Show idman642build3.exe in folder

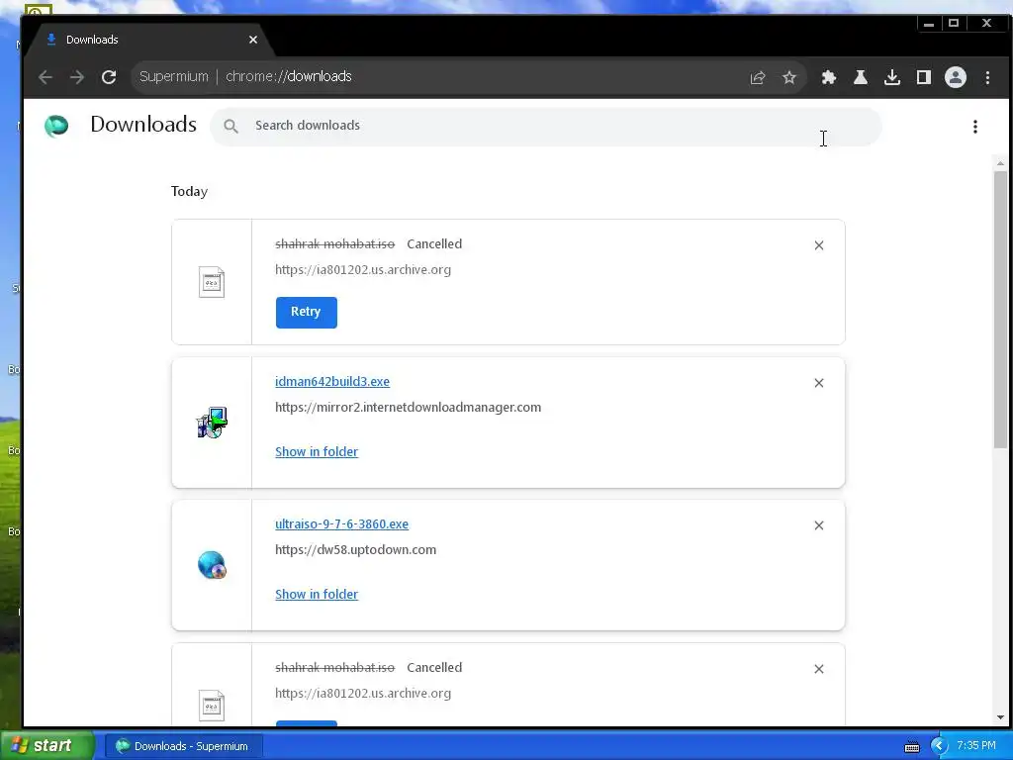pos(317,451)
